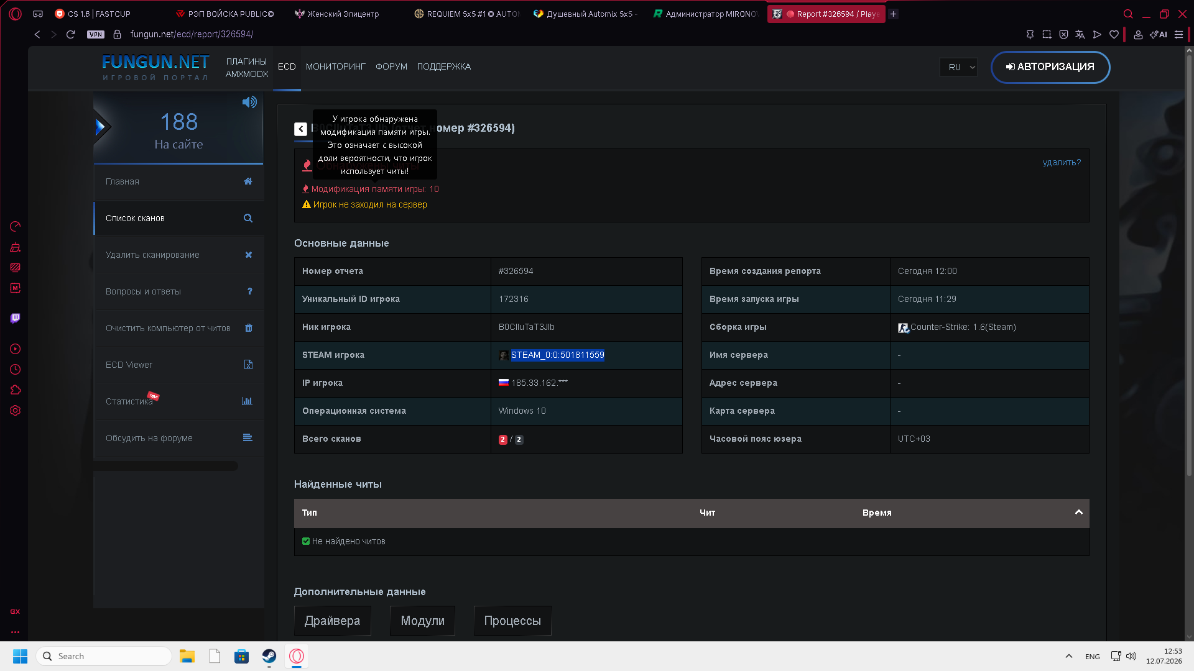
Task: Click the Windows Start button
Action: click(20, 656)
